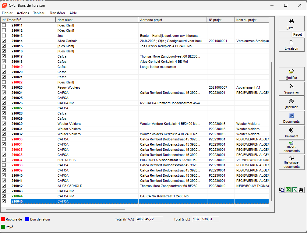This screenshot has width=307, height=233.
Task: Sort by N° Transféré column header
Action: click(x=28, y=20)
